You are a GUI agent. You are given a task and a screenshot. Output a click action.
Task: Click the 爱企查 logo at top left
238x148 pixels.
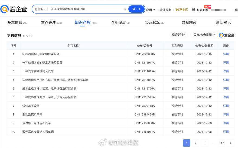[14, 9]
